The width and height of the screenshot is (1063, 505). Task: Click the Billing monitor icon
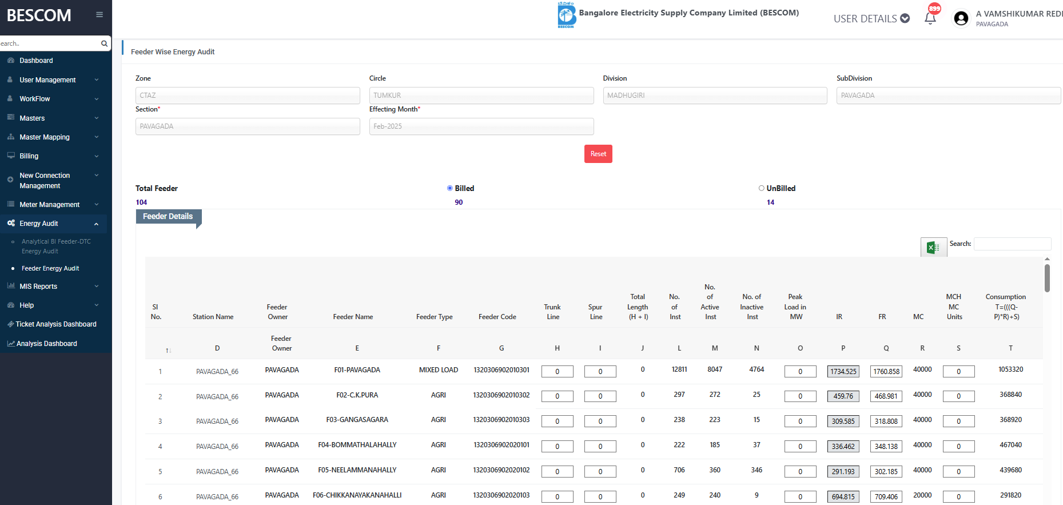11,156
